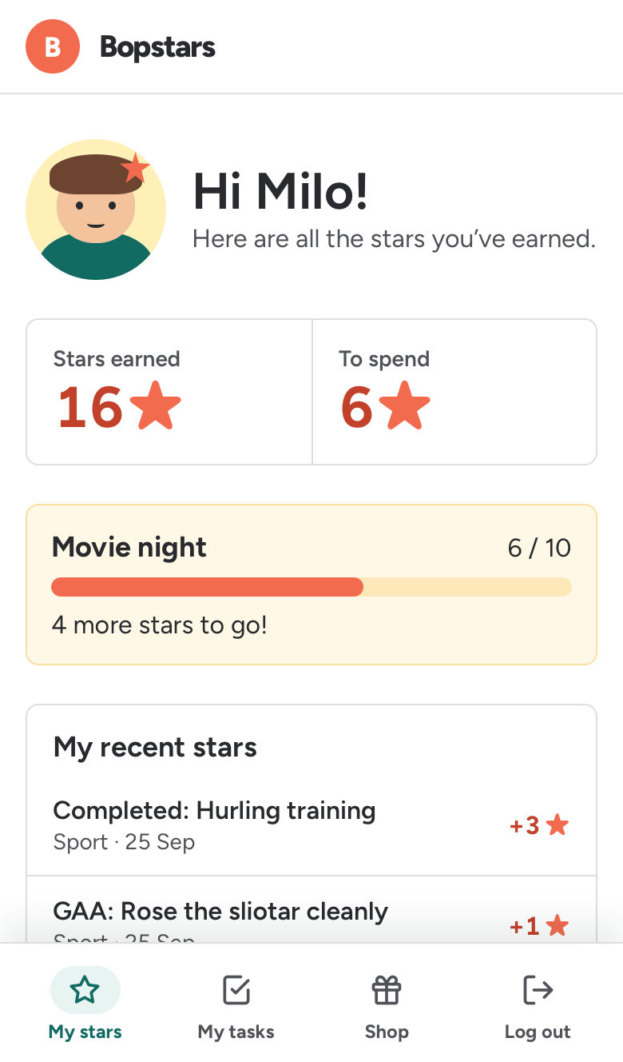This screenshot has height=1062, width=623.
Task: Open the My stars star icon
Action: (85, 990)
